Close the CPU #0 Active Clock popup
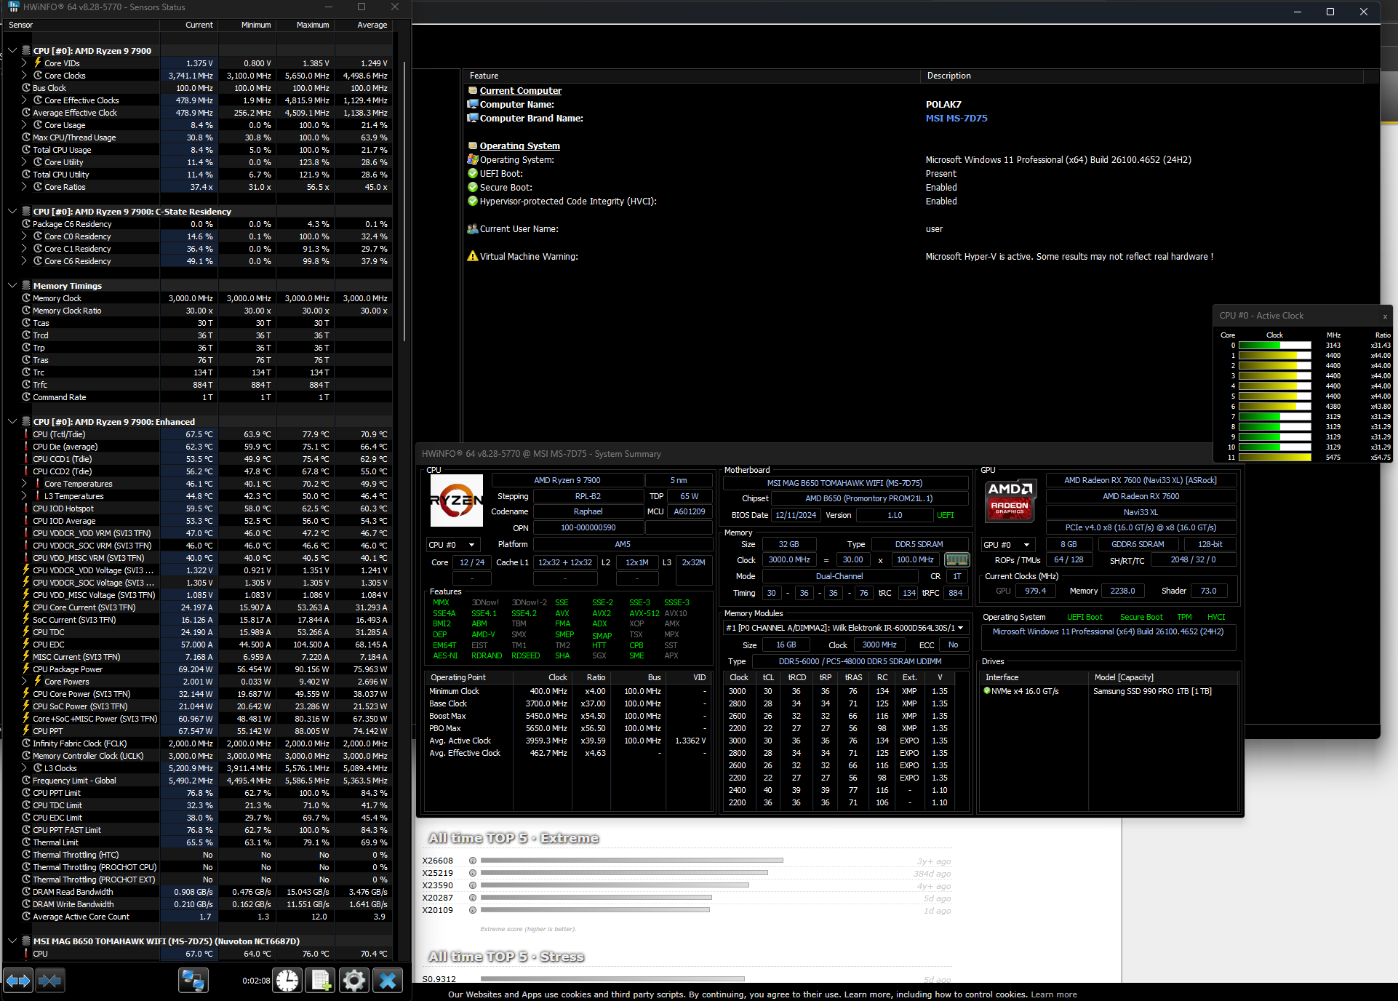 (1384, 316)
